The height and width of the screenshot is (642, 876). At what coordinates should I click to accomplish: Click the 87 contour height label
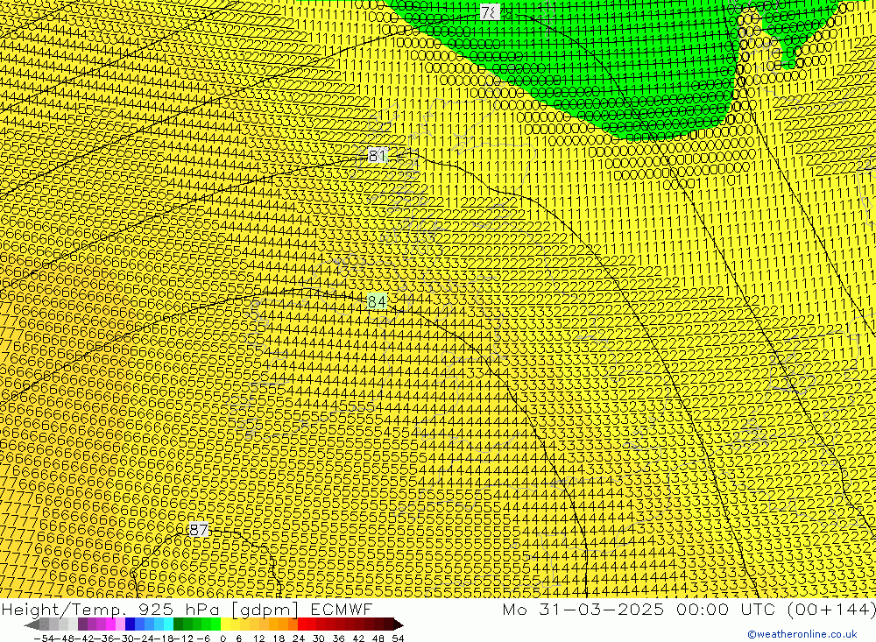pyautogui.click(x=198, y=530)
